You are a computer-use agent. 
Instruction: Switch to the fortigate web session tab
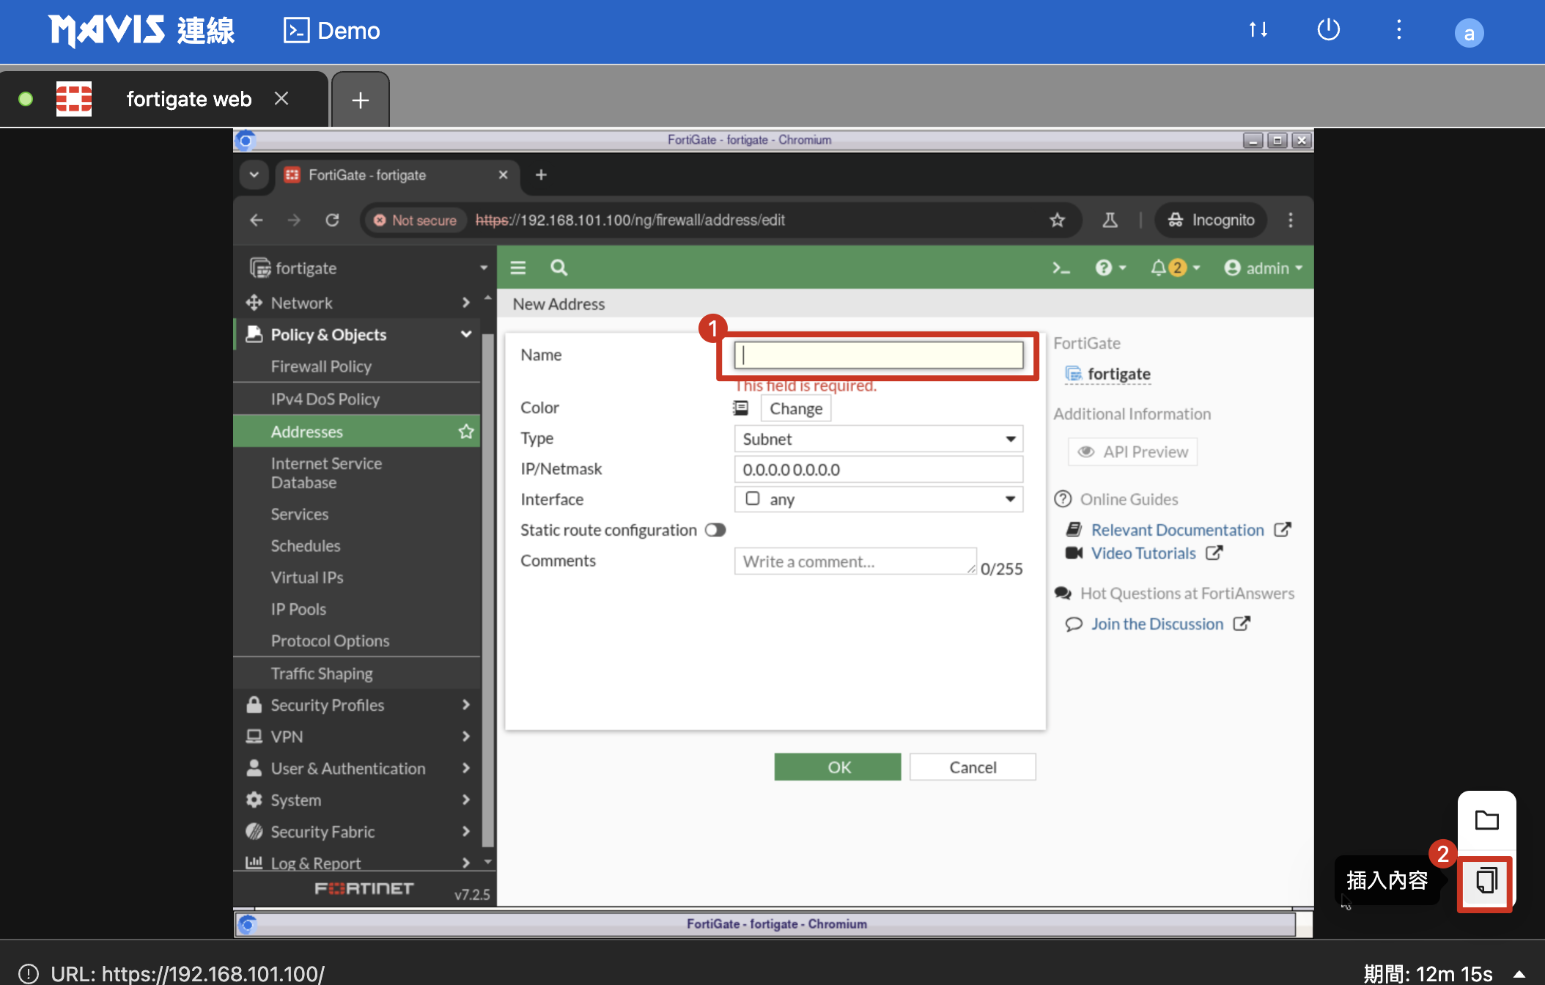[x=188, y=99]
